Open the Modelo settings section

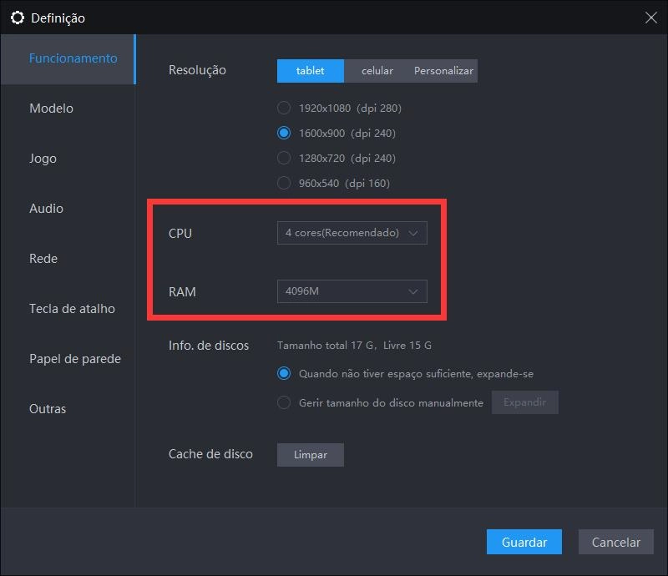pos(50,109)
